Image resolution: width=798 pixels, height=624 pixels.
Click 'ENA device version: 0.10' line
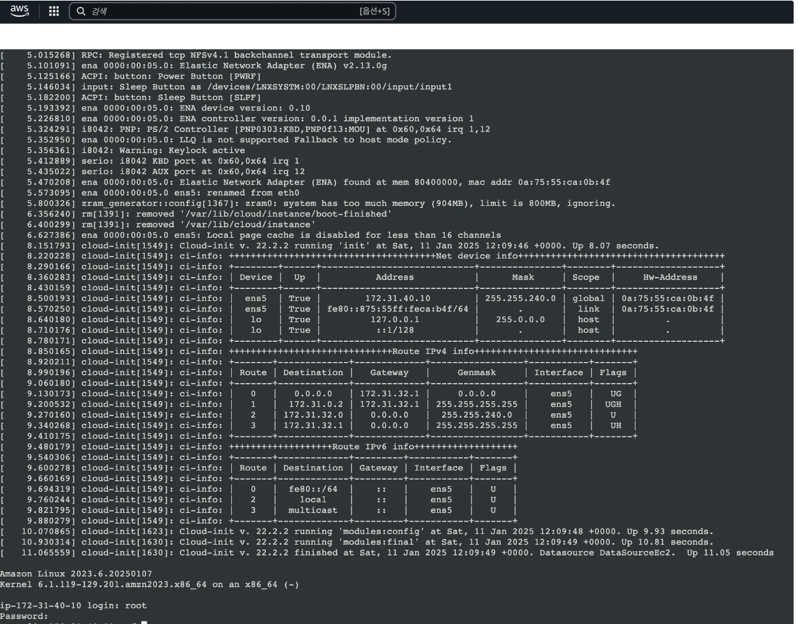pyautogui.click(x=155, y=108)
